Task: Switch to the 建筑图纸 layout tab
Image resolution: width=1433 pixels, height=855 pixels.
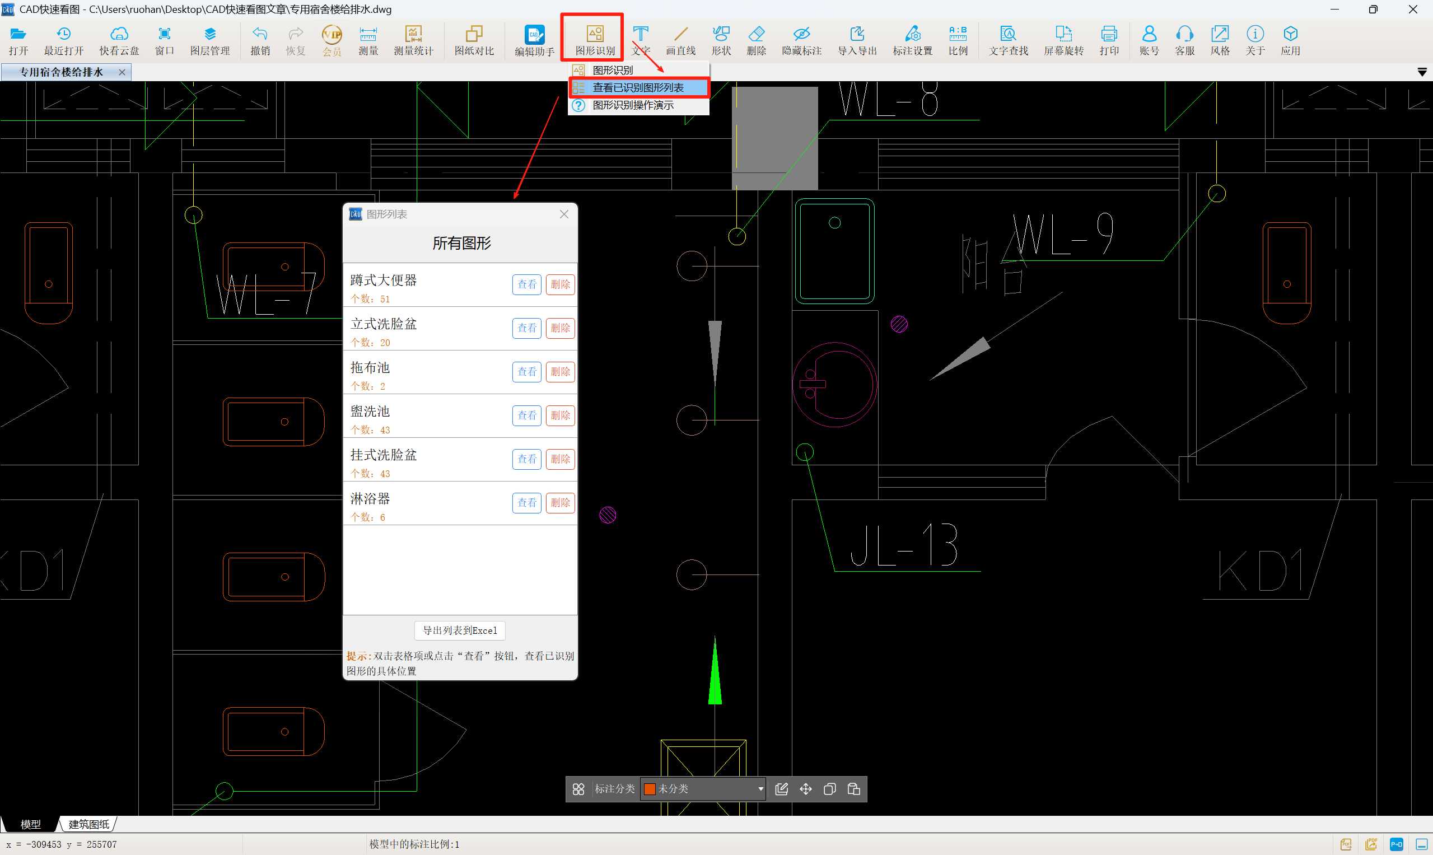Action: tap(88, 824)
